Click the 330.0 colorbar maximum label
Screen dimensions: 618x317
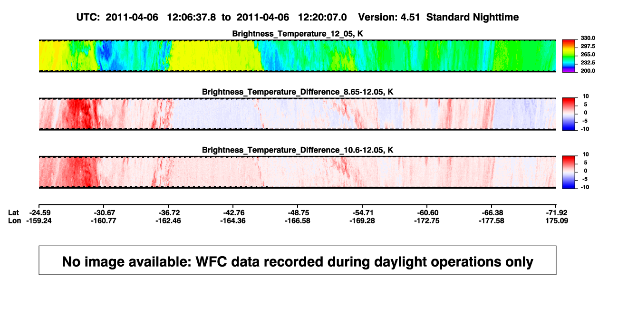tap(588, 38)
